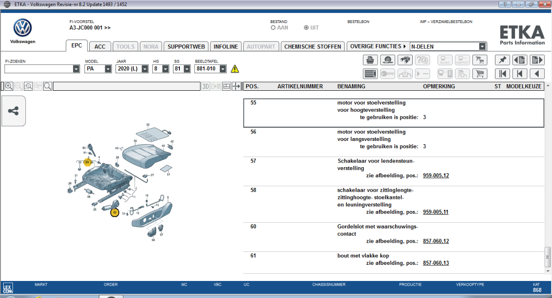Open search with the binoculars icon
552x298 pixels.
pos(405,60)
